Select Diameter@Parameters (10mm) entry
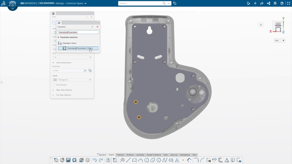 (x=78, y=48)
